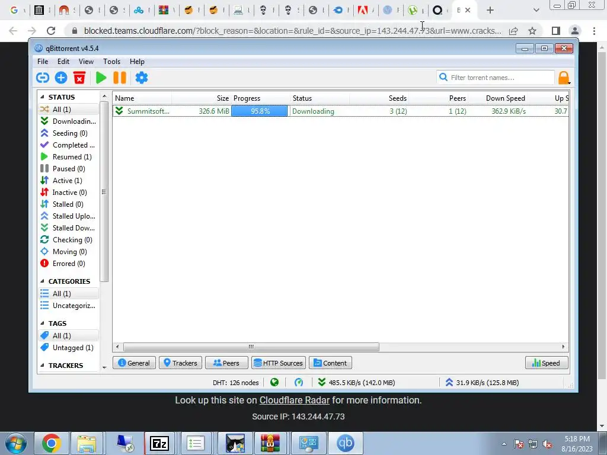Screen dimensions: 607x455
Task: Open the View menu
Action: click(86, 62)
